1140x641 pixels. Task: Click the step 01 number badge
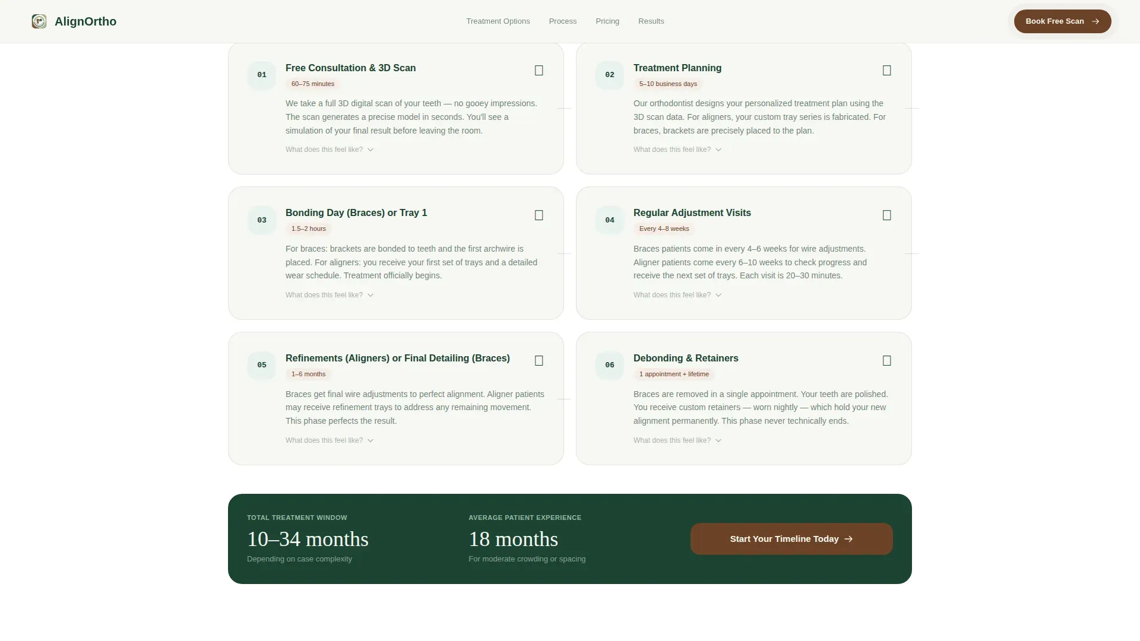click(x=262, y=75)
